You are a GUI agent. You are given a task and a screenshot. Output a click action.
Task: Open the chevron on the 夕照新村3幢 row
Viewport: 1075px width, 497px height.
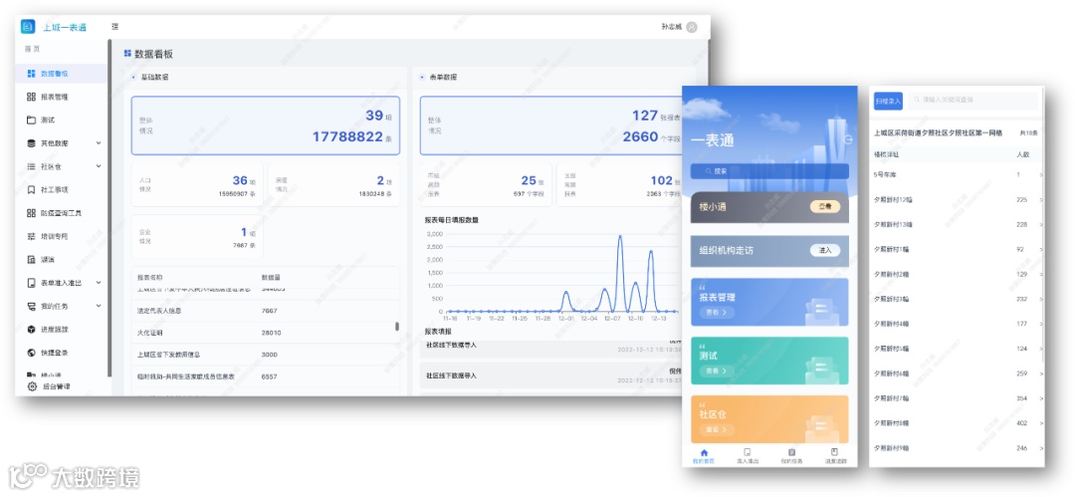coord(1041,299)
